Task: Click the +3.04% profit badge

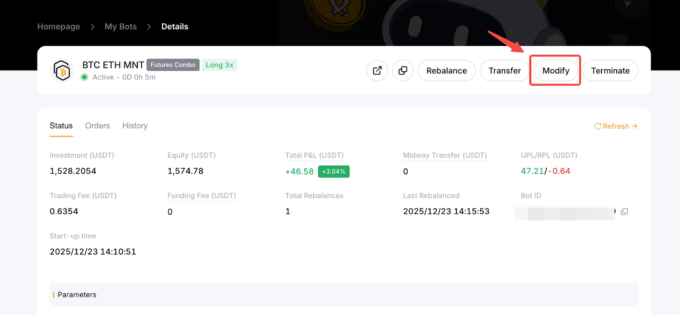Action: click(x=334, y=172)
